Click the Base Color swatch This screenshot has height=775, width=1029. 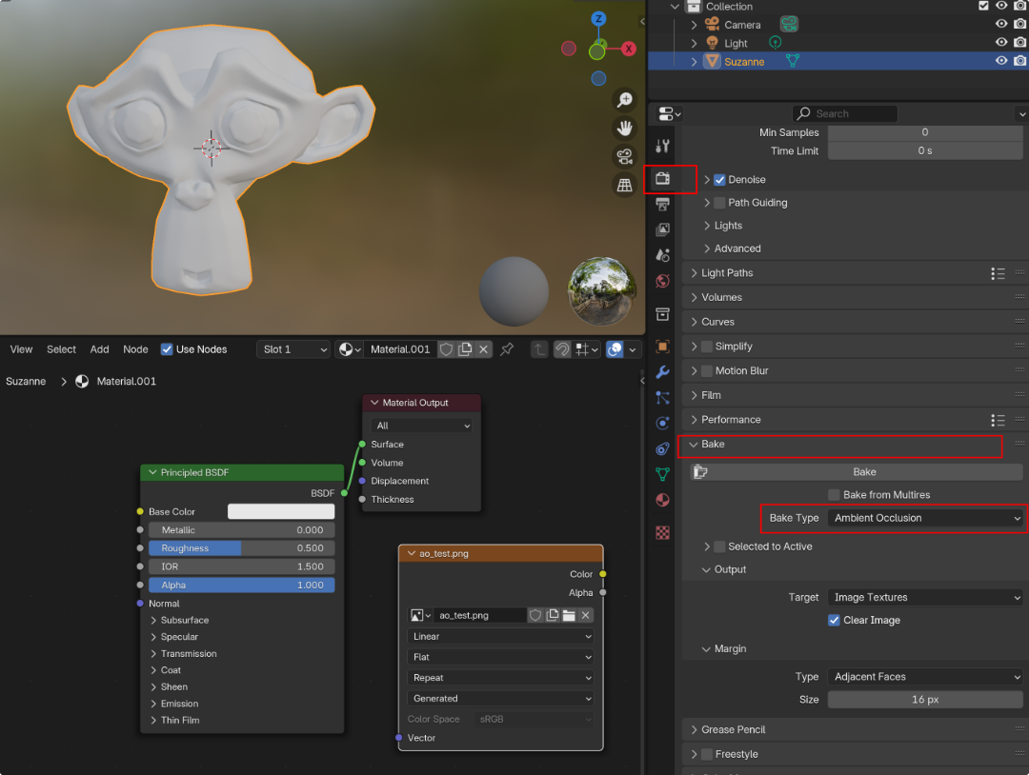point(281,512)
